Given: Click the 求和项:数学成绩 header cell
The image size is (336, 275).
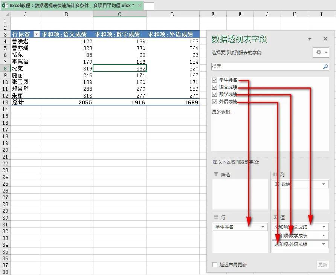Looking at the screenshot, I should [x=119, y=34].
